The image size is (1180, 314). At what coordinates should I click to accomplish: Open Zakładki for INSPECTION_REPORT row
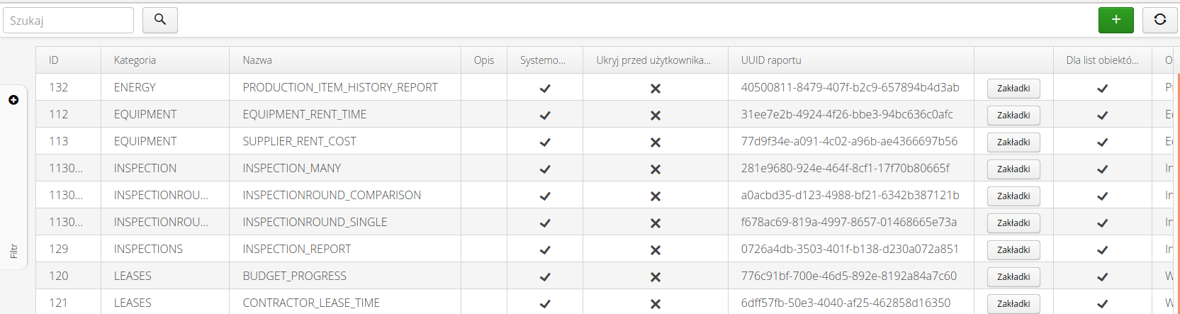pos(1013,250)
